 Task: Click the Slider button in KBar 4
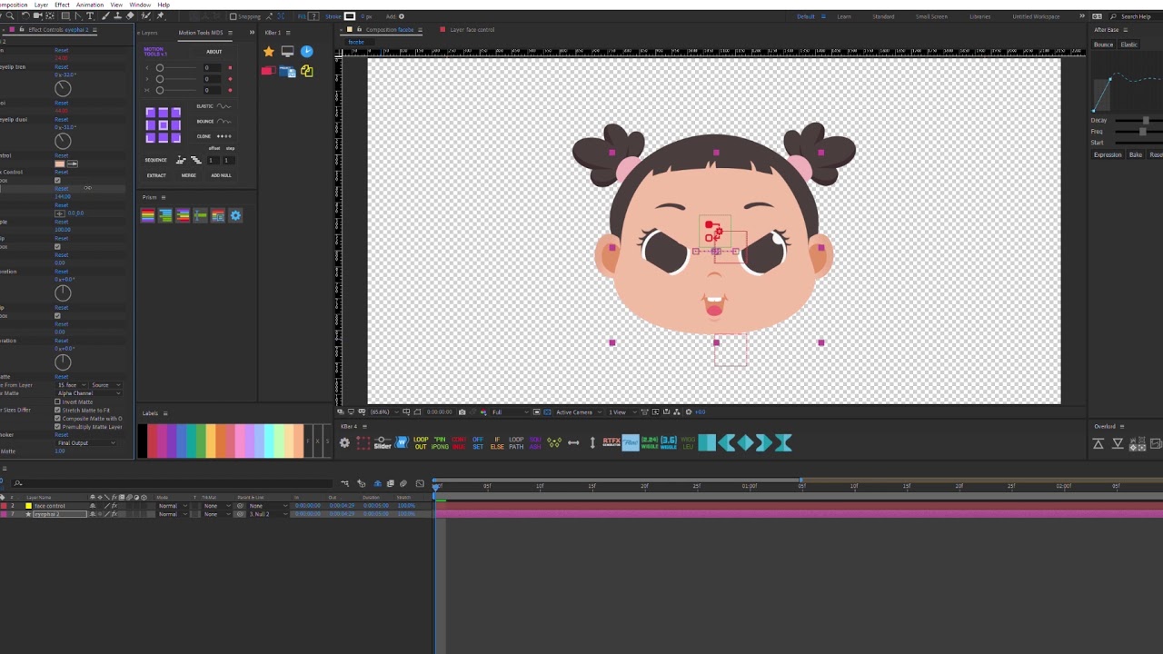point(383,442)
